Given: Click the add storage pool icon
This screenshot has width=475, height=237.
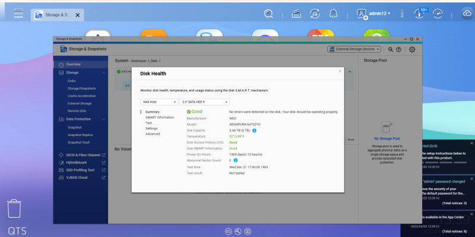Looking at the screenshot, I should (x=387, y=128).
